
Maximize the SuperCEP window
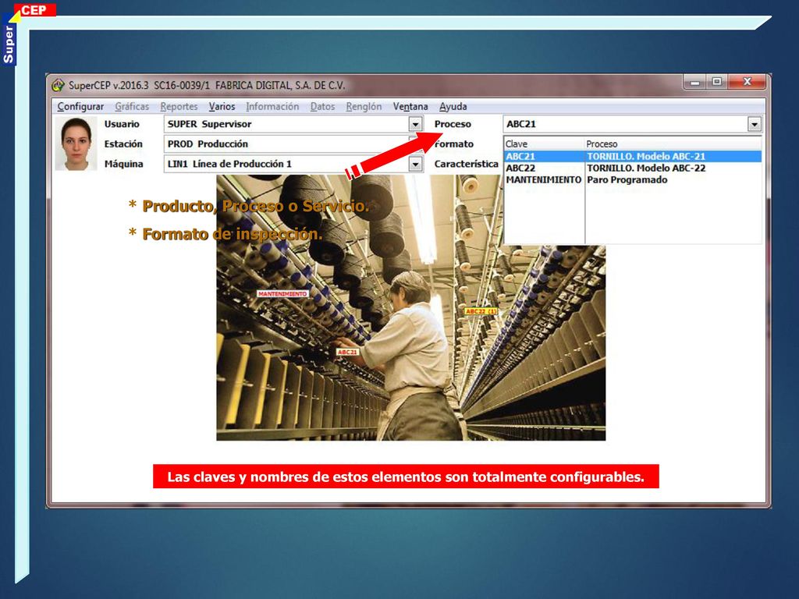tap(717, 82)
